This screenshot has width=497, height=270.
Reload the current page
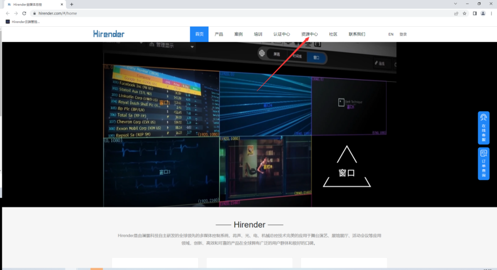pos(24,13)
